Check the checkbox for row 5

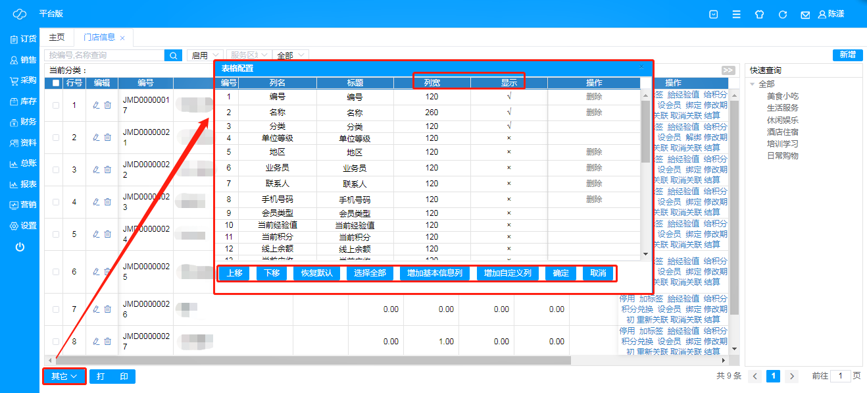point(55,234)
